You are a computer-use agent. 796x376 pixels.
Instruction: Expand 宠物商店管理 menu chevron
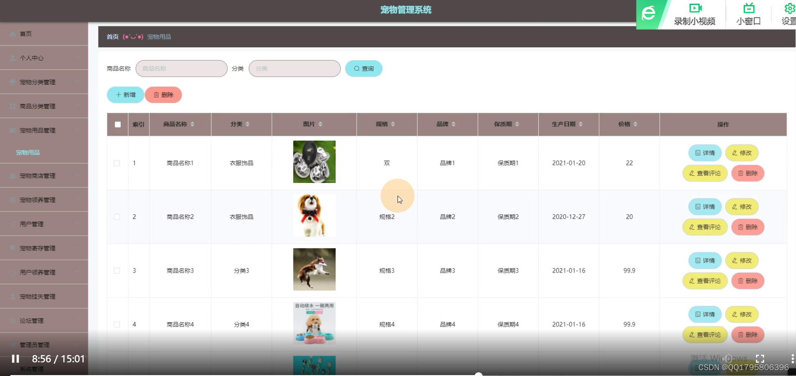tap(77, 176)
